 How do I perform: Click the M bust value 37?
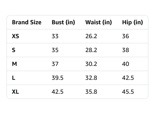point(55,64)
